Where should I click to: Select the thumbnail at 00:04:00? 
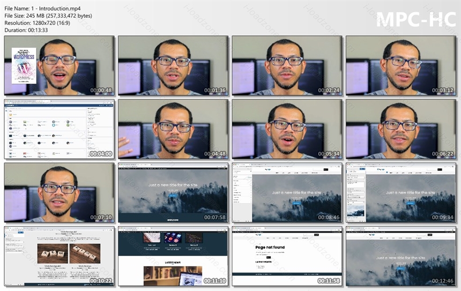(60, 129)
